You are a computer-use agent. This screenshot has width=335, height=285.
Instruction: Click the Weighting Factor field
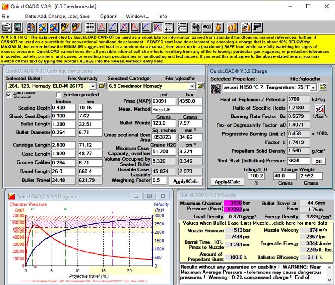click(159, 180)
